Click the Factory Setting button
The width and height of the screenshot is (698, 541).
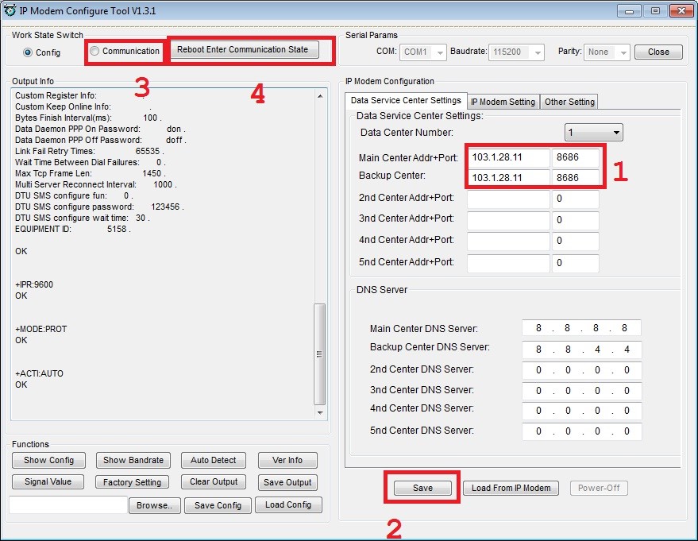(x=132, y=482)
